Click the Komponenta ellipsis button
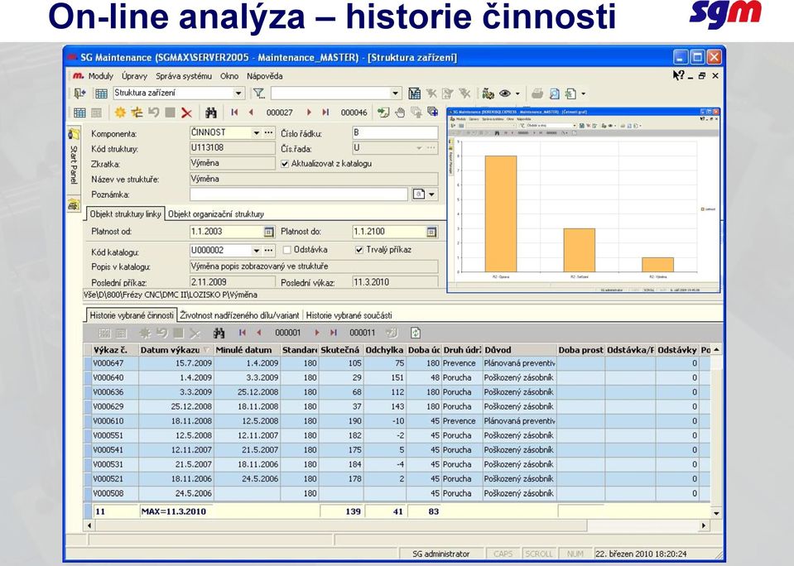Screen dimensions: 794x566 (x=269, y=132)
